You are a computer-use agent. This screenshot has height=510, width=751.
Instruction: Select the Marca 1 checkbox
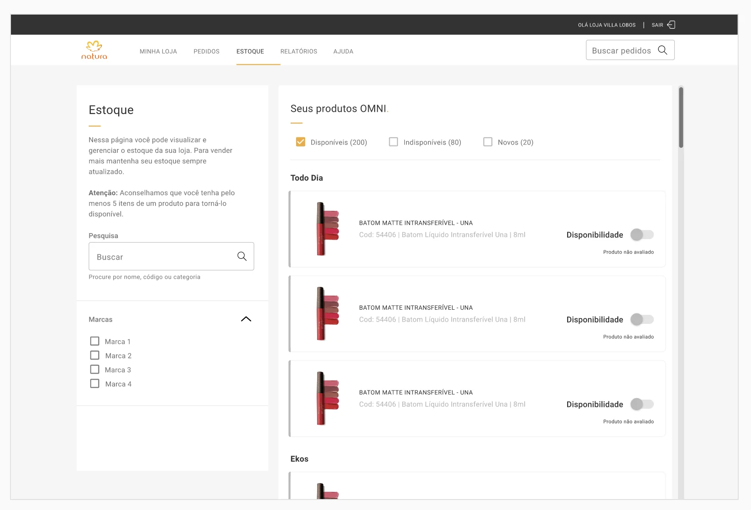94,341
